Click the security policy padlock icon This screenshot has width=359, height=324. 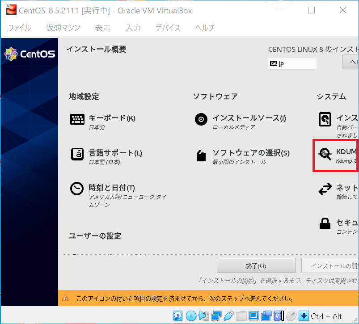point(325,223)
